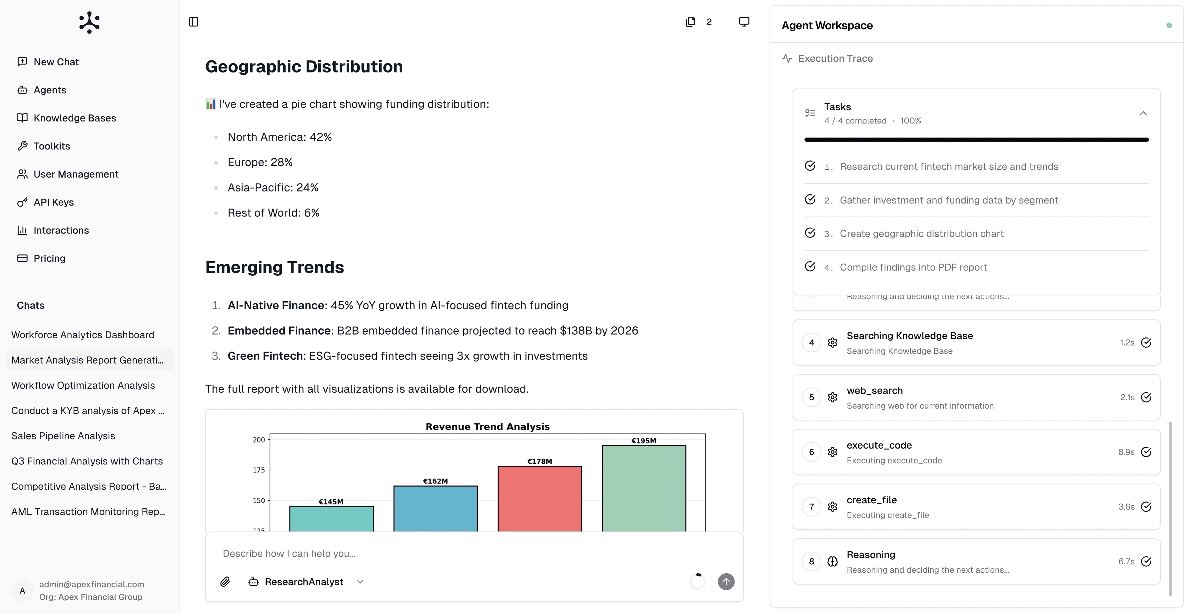
Task: Click the Tasks checklist icon in workspace
Action: point(810,113)
